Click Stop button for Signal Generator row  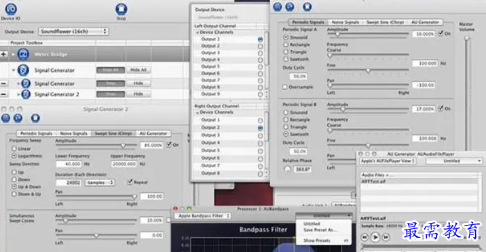pos(111,83)
